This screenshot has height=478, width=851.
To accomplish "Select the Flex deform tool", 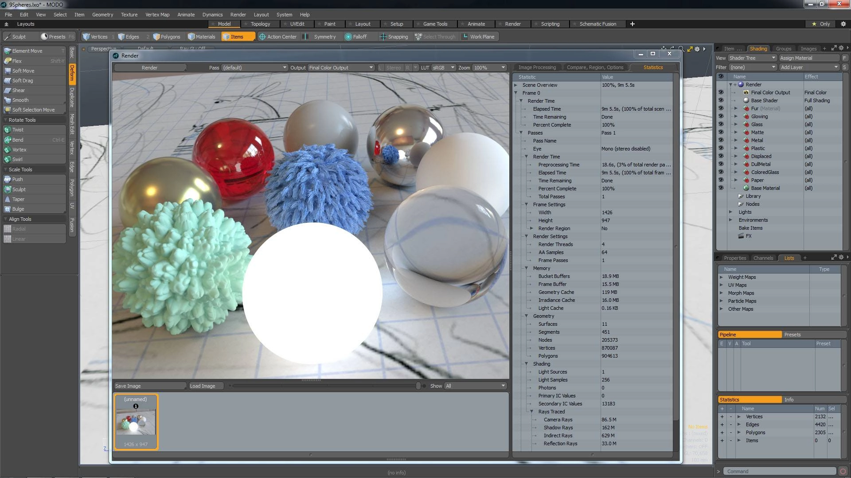I will click(34, 61).
